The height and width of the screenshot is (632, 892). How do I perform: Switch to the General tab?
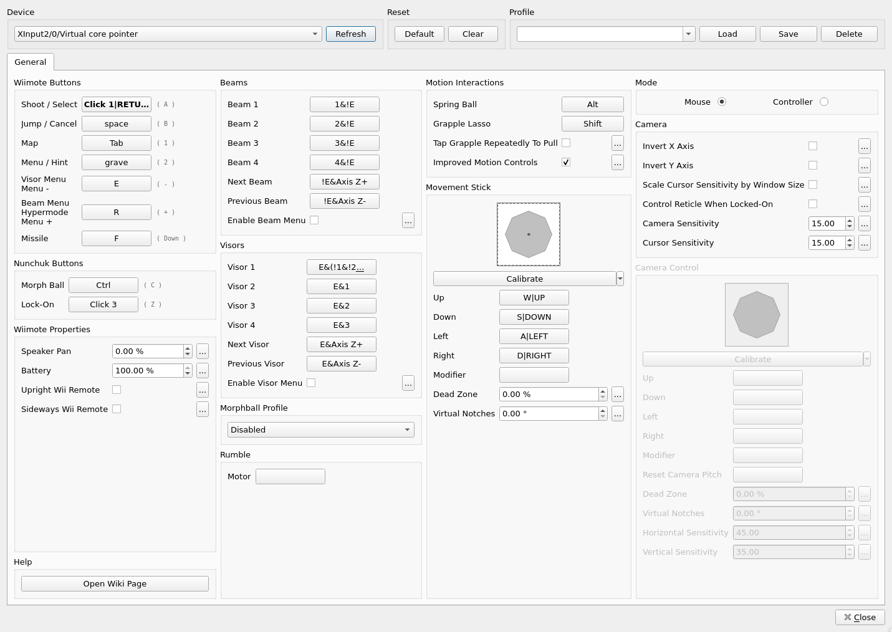pyautogui.click(x=31, y=62)
